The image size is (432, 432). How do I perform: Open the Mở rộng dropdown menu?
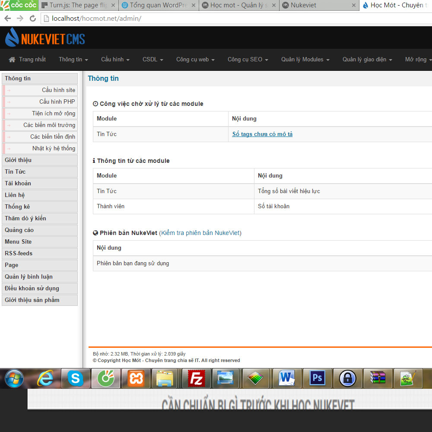(418, 60)
